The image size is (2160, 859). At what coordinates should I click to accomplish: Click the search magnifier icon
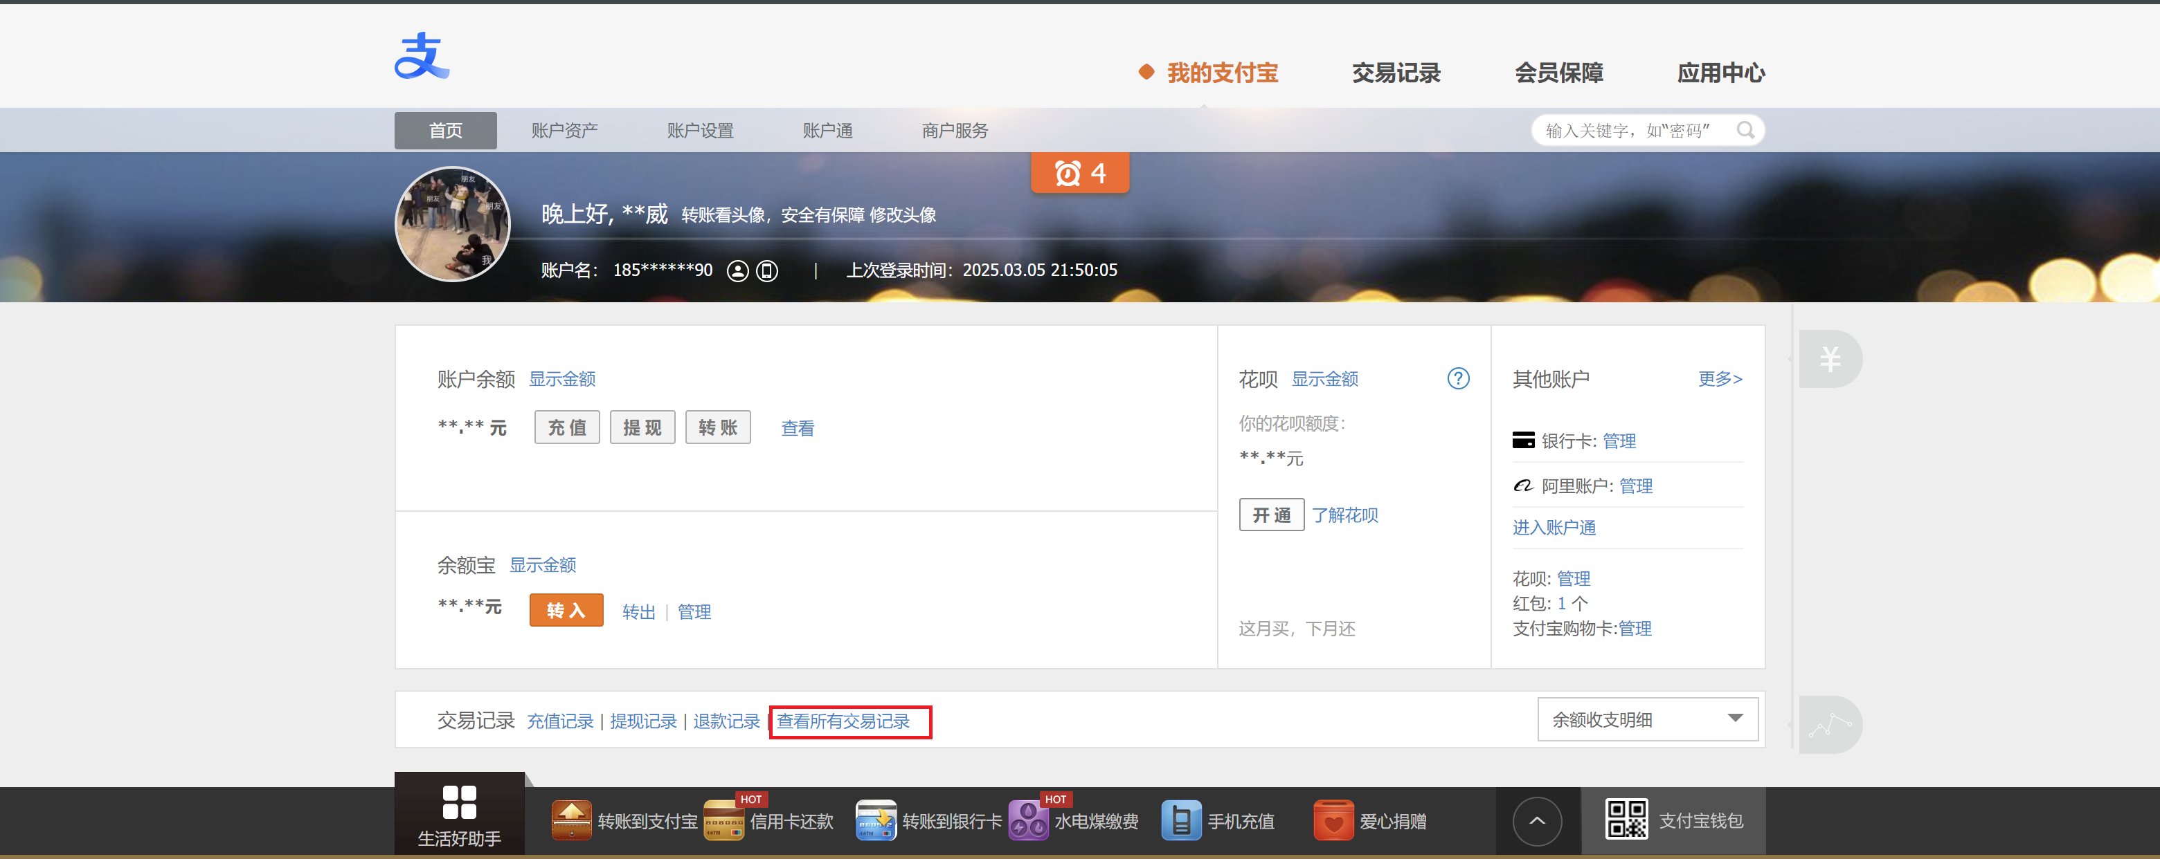1745,130
